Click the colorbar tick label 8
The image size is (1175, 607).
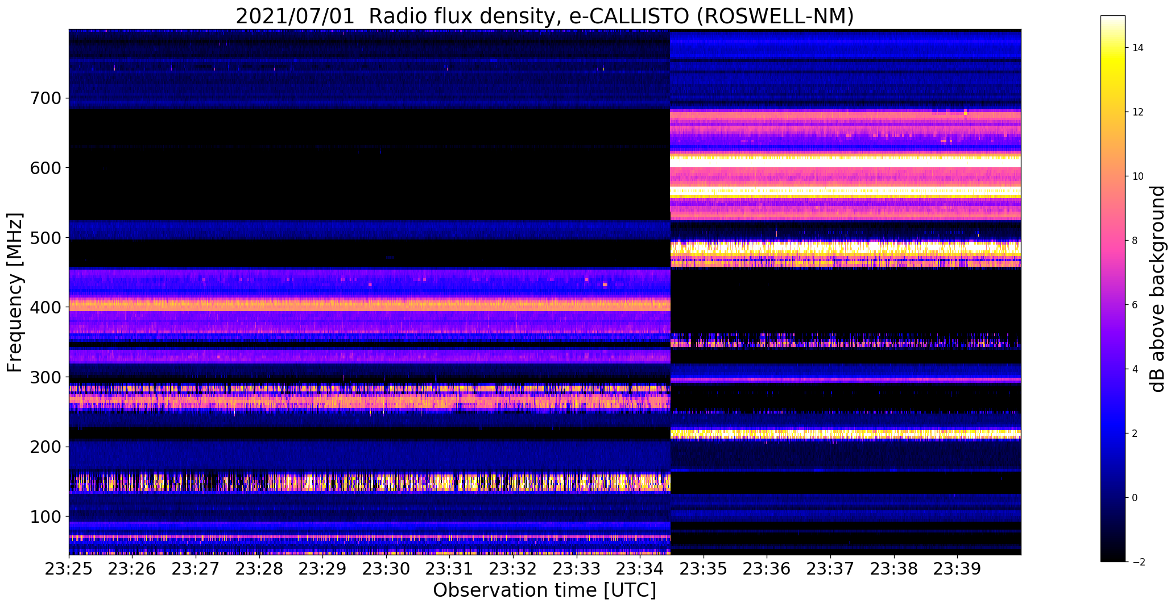(1135, 241)
